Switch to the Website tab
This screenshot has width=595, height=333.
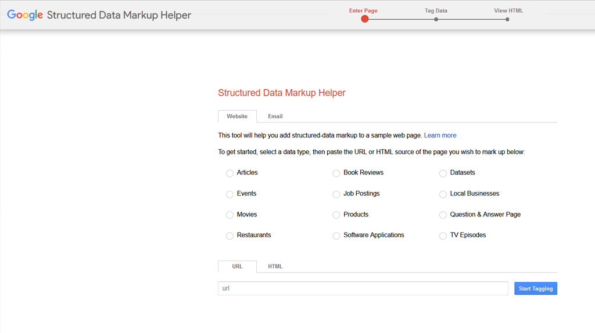[x=237, y=116]
